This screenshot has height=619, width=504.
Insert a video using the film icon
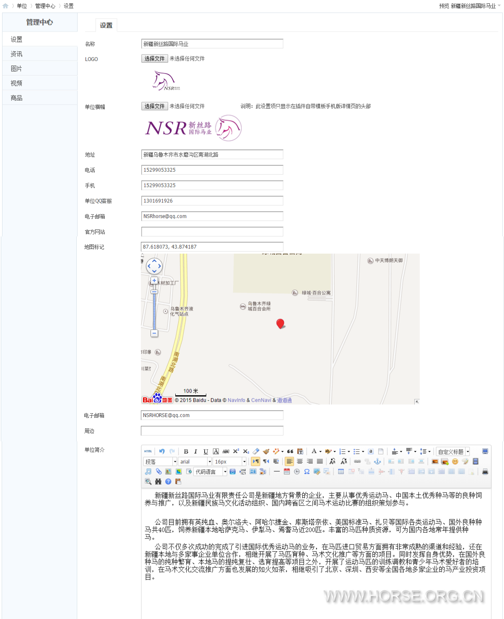(x=475, y=462)
